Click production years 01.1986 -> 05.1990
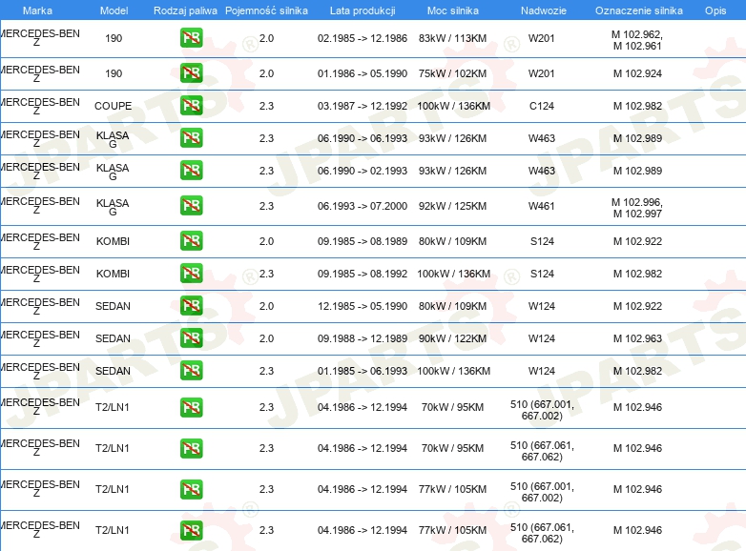The width and height of the screenshot is (746, 551). tap(363, 73)
